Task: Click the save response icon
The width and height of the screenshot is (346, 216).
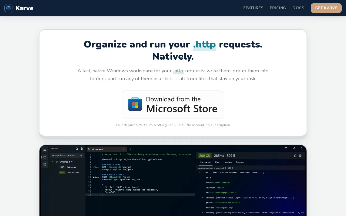Action: [300, 156]
